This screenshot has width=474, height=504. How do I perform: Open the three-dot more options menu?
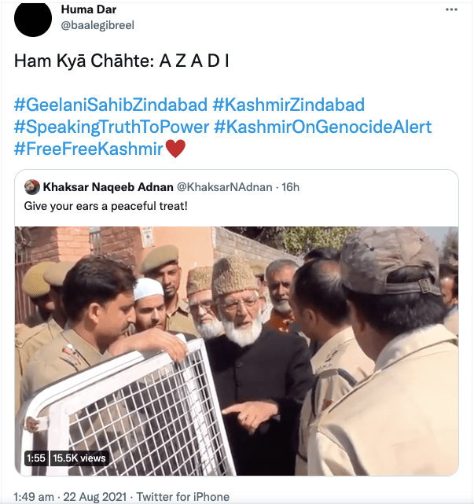(x=451, y=10)
